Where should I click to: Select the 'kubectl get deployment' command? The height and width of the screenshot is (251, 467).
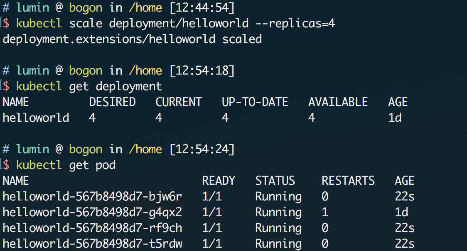(89, 87)
